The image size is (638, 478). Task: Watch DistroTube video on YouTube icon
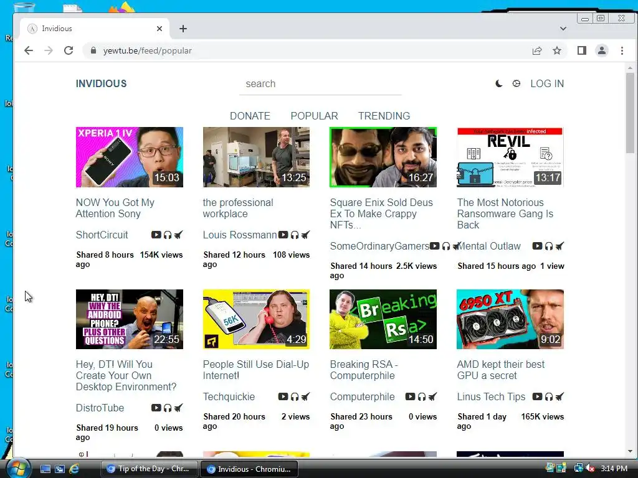coord(156,408)
